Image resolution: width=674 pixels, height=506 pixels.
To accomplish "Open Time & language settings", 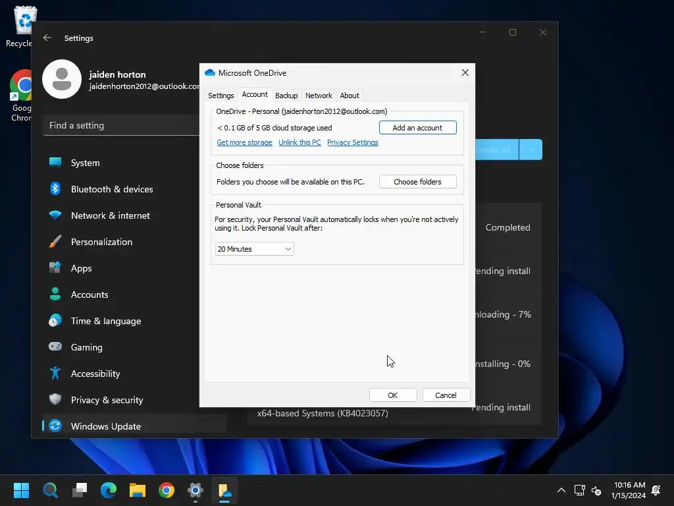I will click(134, 321).
